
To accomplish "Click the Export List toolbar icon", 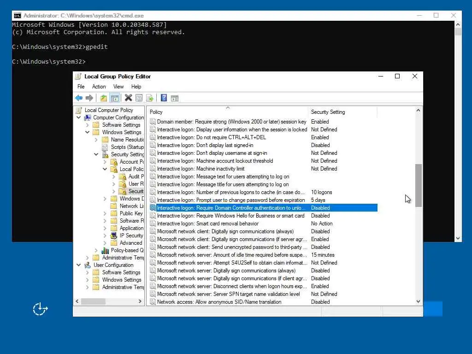I will click(x=150, y=98).
